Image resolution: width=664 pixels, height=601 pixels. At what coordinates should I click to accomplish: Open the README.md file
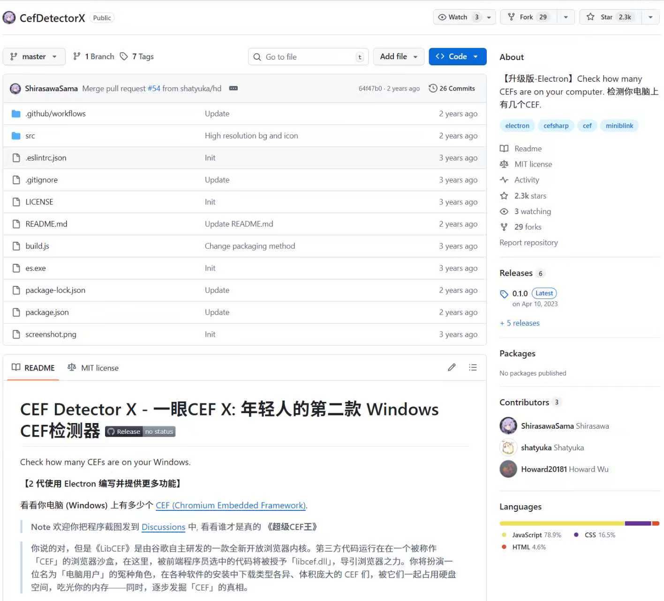(46, 224)
